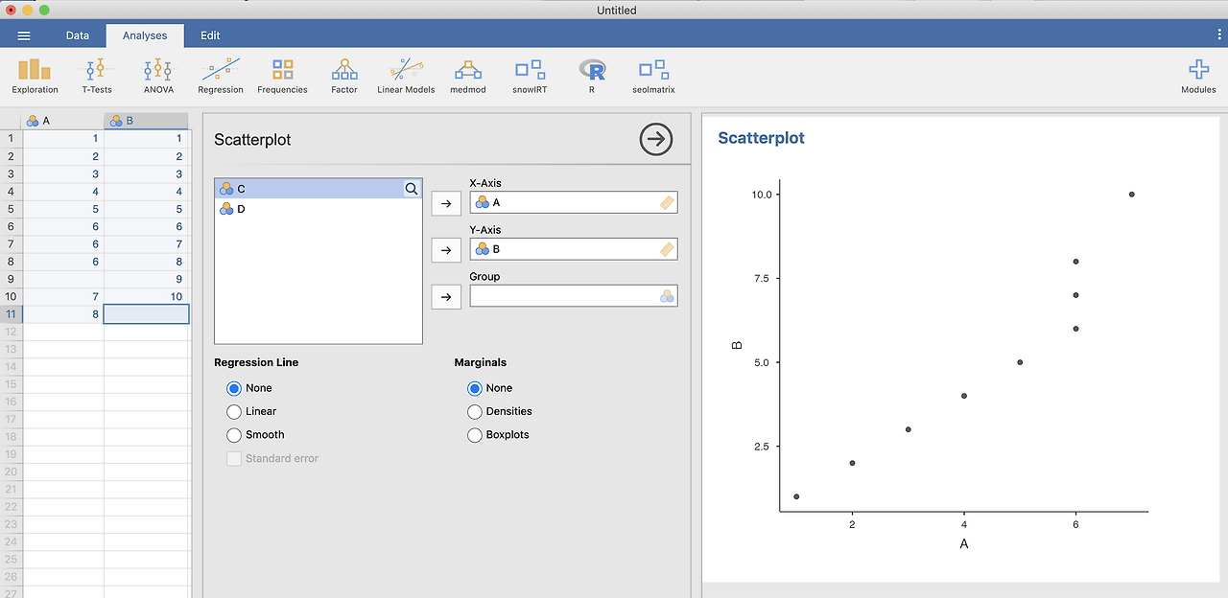The width and height of the screenshot is (1228, 598).
Task: Open the snowIRT module menu
Action: (x=530, y=76)
